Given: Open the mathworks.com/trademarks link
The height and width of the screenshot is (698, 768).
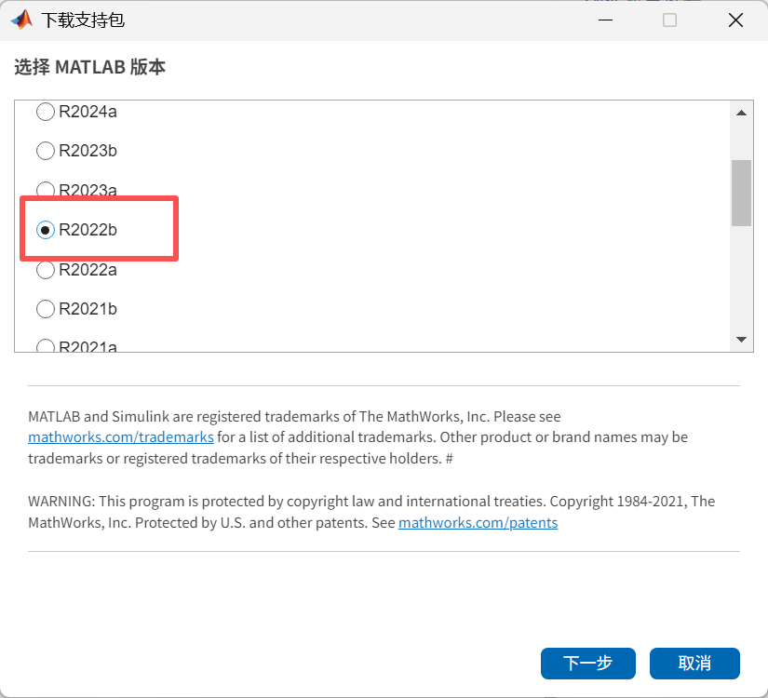Looking at the screenshot, I should [x=121, y=436].
